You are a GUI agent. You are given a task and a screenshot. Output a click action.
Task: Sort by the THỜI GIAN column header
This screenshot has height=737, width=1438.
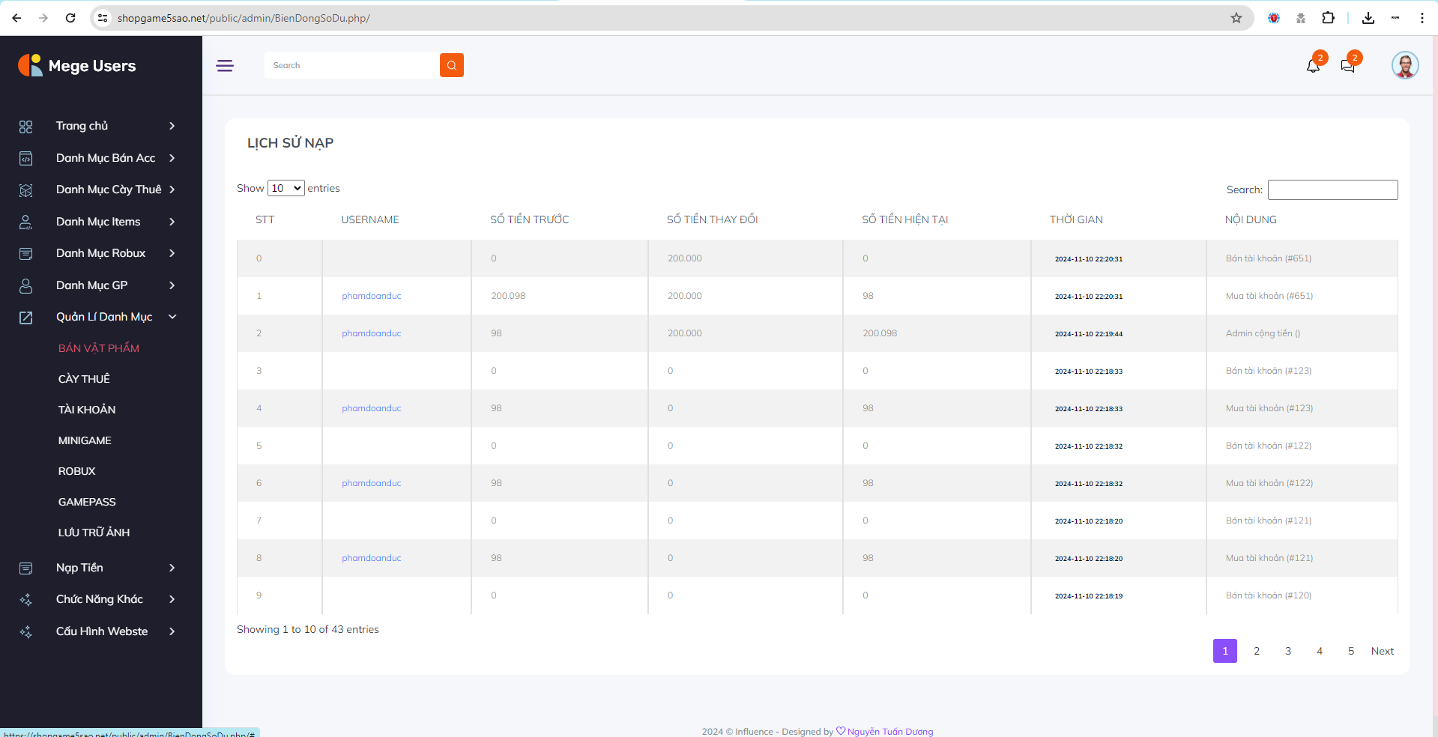[x=1076, y=219]
